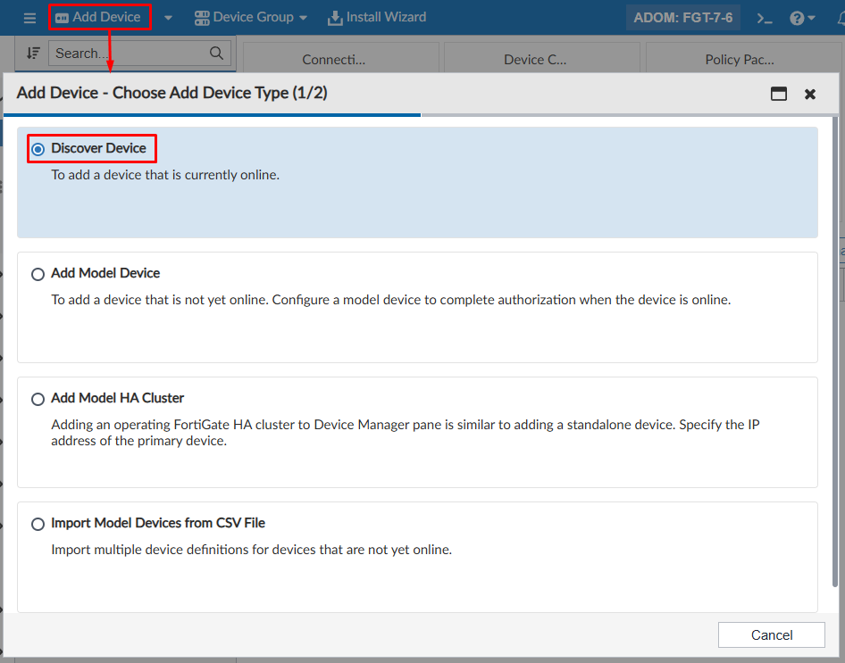Screen dimensions: 845x663
Task: Click the search magnifier icon
Action: tap(216, 53)
